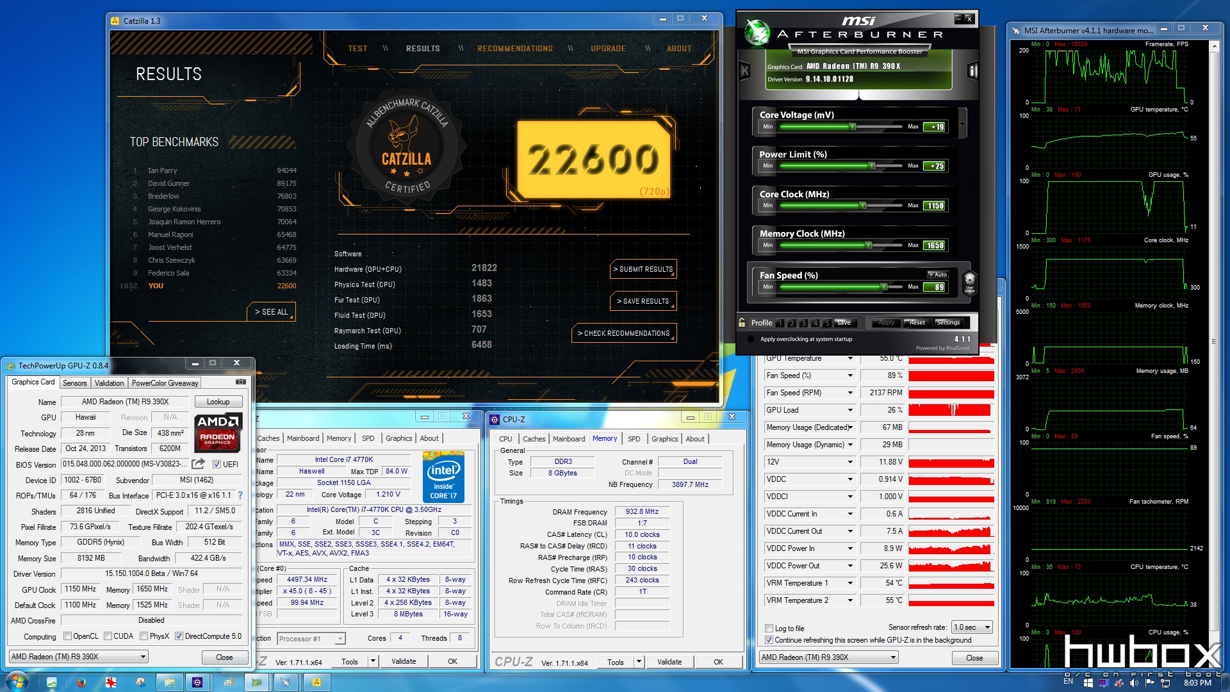Open the GPU Load sensor dropdown
This screenshot has width=1230, height=692.
tap(850, 410)
